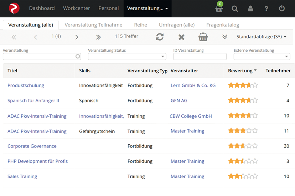Image resolution: width=295 pixels, height=196 pixels.
Task: Click the help question mark icon
Action: coord(266,9)
